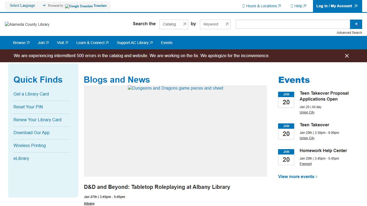Click the Alameda County Library logo
367x206 pixels.
coord(27,24)
